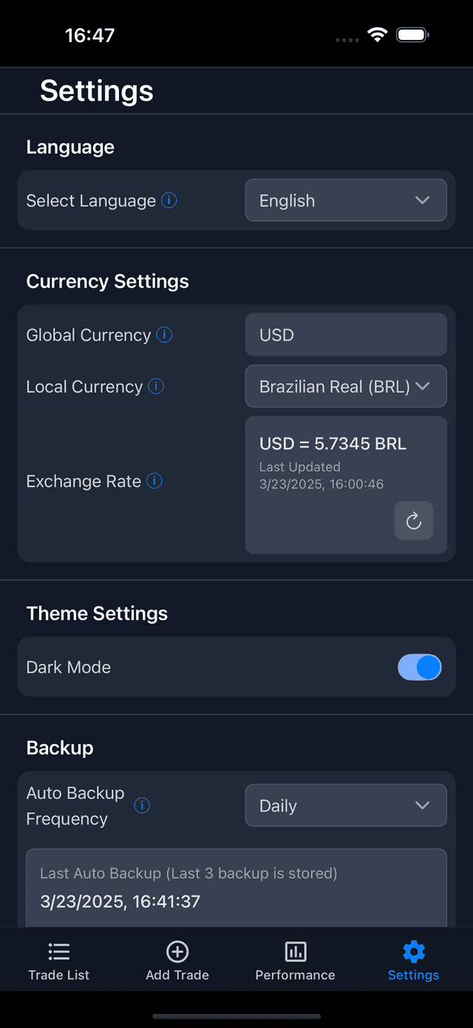The image size is (473, 1028).
Task: Open the Add Trade screen
Action: (x=177, y=959)
